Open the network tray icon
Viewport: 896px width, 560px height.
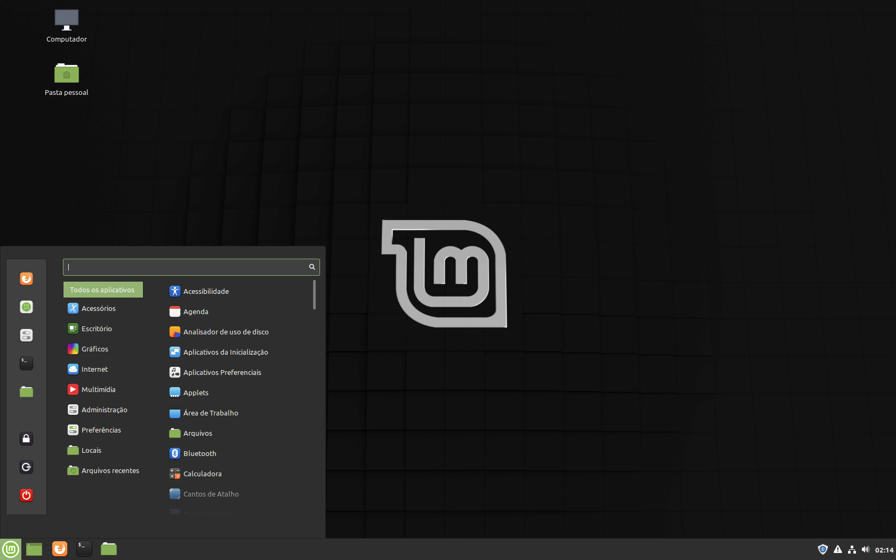(x=852, y=549)
